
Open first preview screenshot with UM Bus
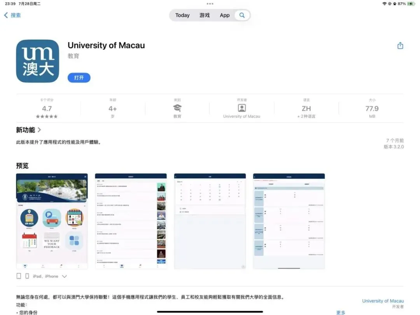(x=52, y=221)
